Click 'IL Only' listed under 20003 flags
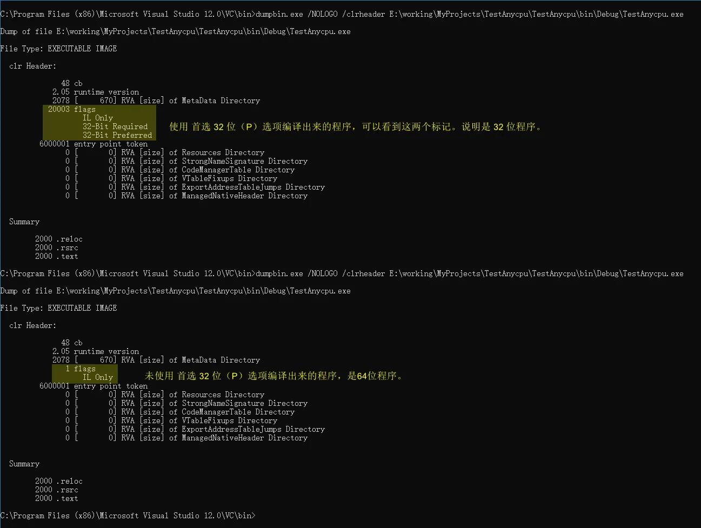Image resolution: width=701 pixels, height=528 pixels. pos(98,118)
